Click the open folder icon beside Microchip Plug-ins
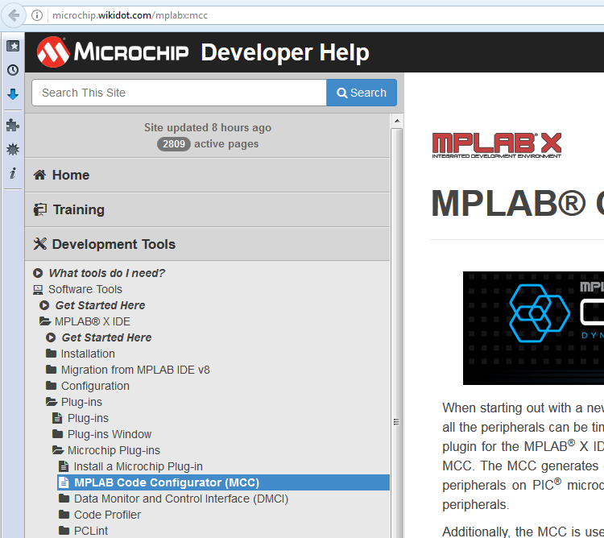 coord(58,449)
